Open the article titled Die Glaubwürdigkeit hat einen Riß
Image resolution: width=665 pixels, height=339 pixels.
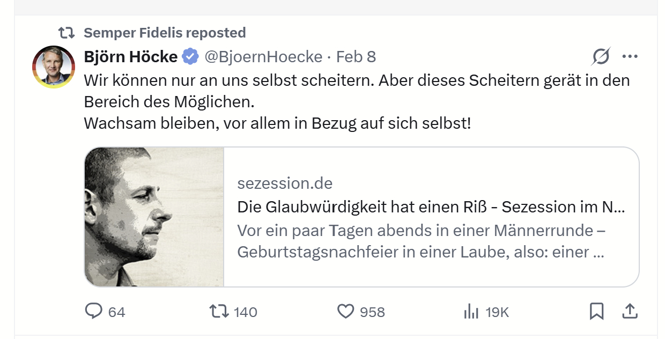(x=431, y=207)
